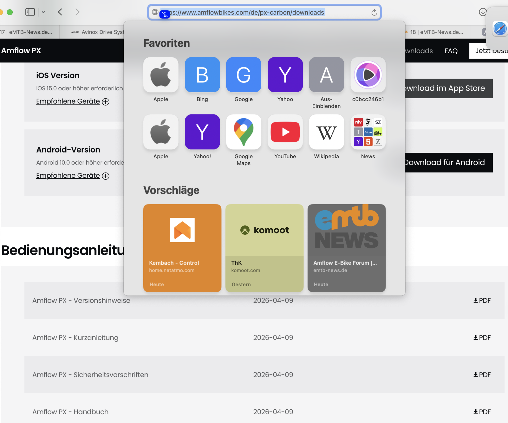This screenshot has width=508, height=423.
Task: Go back to the previous page
Action: (60, 12)
